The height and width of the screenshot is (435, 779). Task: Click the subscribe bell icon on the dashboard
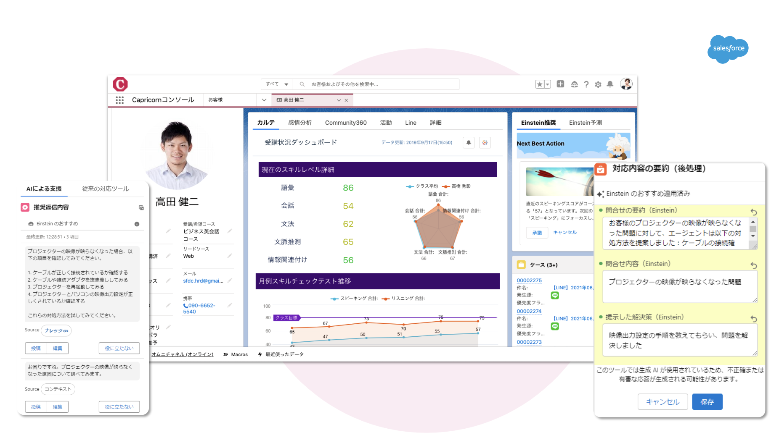pyautogui.click(x=468, y=142)
